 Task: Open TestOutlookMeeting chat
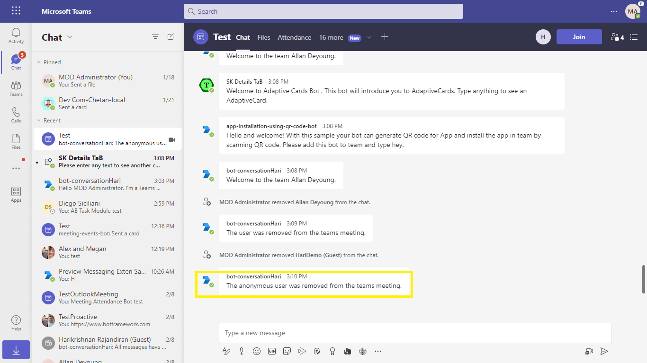[x=108, y=298]
